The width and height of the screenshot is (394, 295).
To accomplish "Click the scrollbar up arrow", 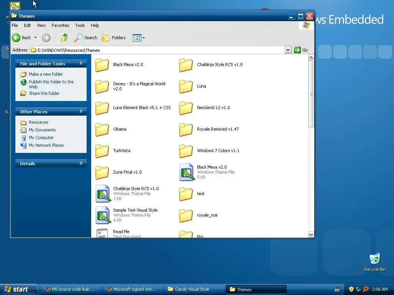I will click(x=311, y=58).
